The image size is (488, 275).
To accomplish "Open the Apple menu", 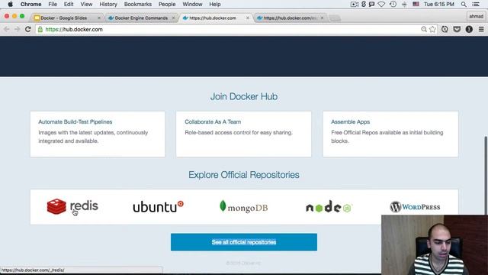I will pos(10,4).
